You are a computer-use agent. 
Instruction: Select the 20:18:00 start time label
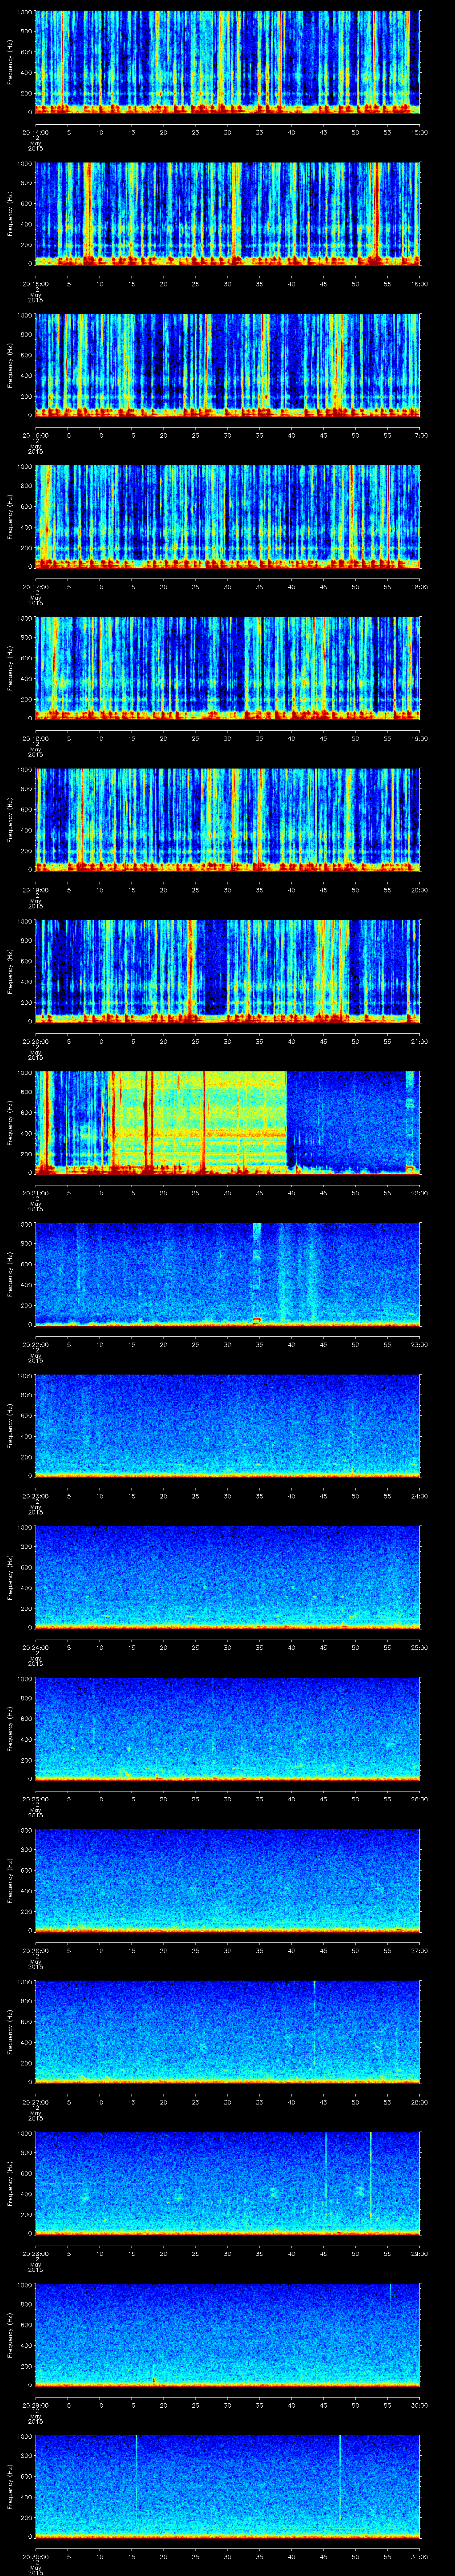click(x=36, y=738)
